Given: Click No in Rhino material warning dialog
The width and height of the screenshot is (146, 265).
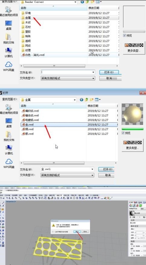Looking at the screenshot, I should 85,231.
